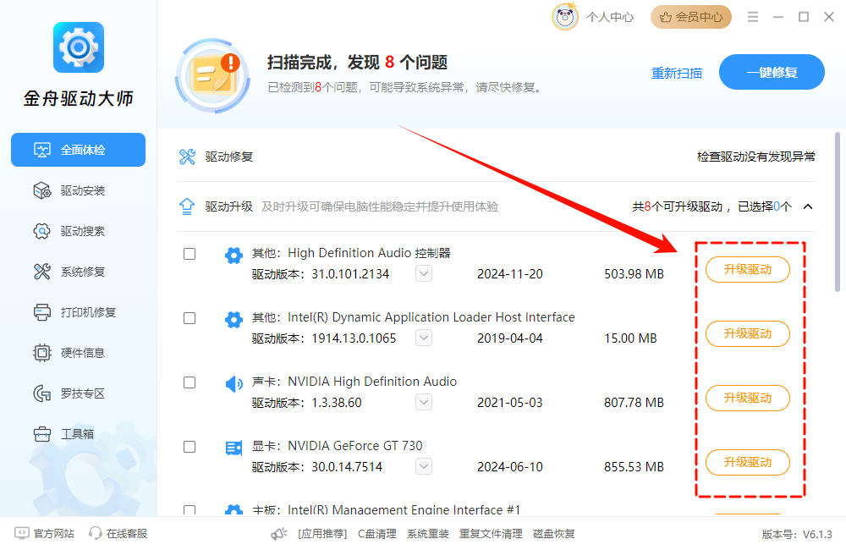This screenshot has width=846, height=550.
Task: Click the 驱动搜索 icon in sidebar
Action: tap(42, 231)
